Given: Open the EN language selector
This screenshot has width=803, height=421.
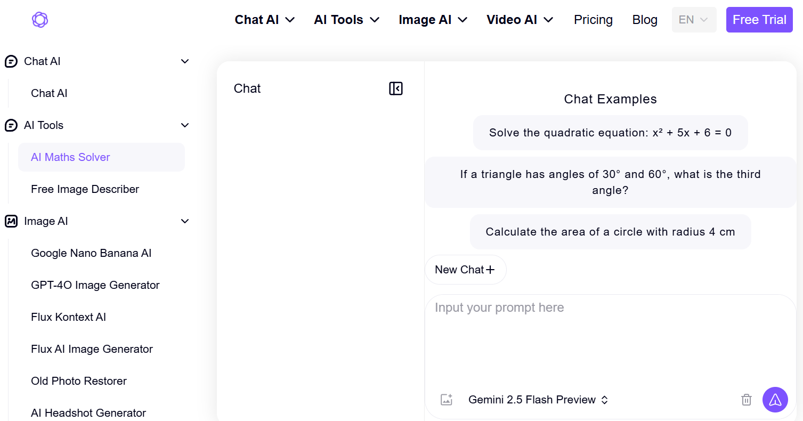Looking at the screenshot, I should tap(694, 19).
